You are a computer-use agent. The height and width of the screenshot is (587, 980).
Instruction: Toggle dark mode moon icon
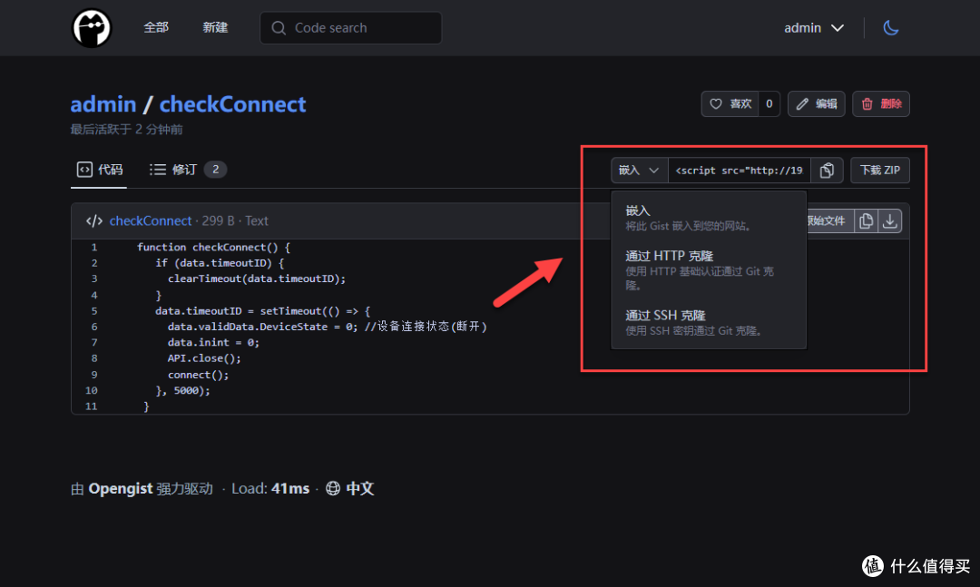[x=891, y=28]
